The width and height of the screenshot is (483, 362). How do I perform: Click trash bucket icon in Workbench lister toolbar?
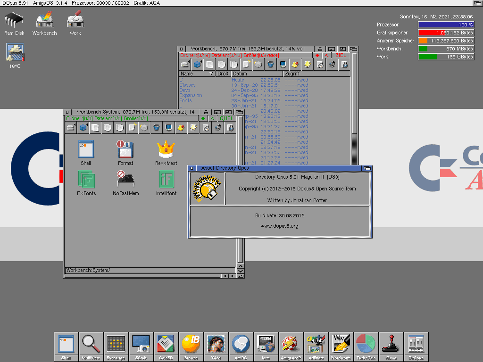(270, 64)
